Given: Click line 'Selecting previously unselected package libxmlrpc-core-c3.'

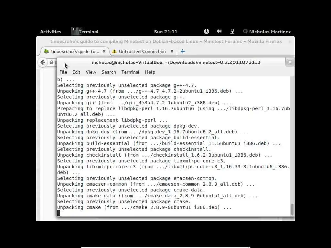Looking at the screenshot, I should (141, 161).
